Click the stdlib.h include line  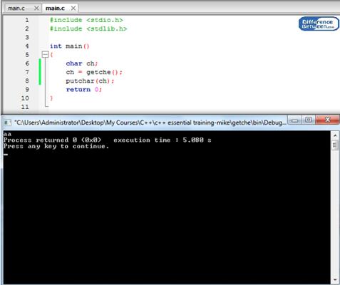pyautogui.click(x=88, y=28)
